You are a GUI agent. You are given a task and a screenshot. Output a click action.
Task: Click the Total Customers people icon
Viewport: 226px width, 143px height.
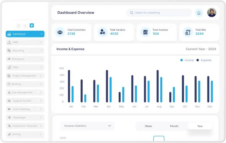click(x=60, y=32)
